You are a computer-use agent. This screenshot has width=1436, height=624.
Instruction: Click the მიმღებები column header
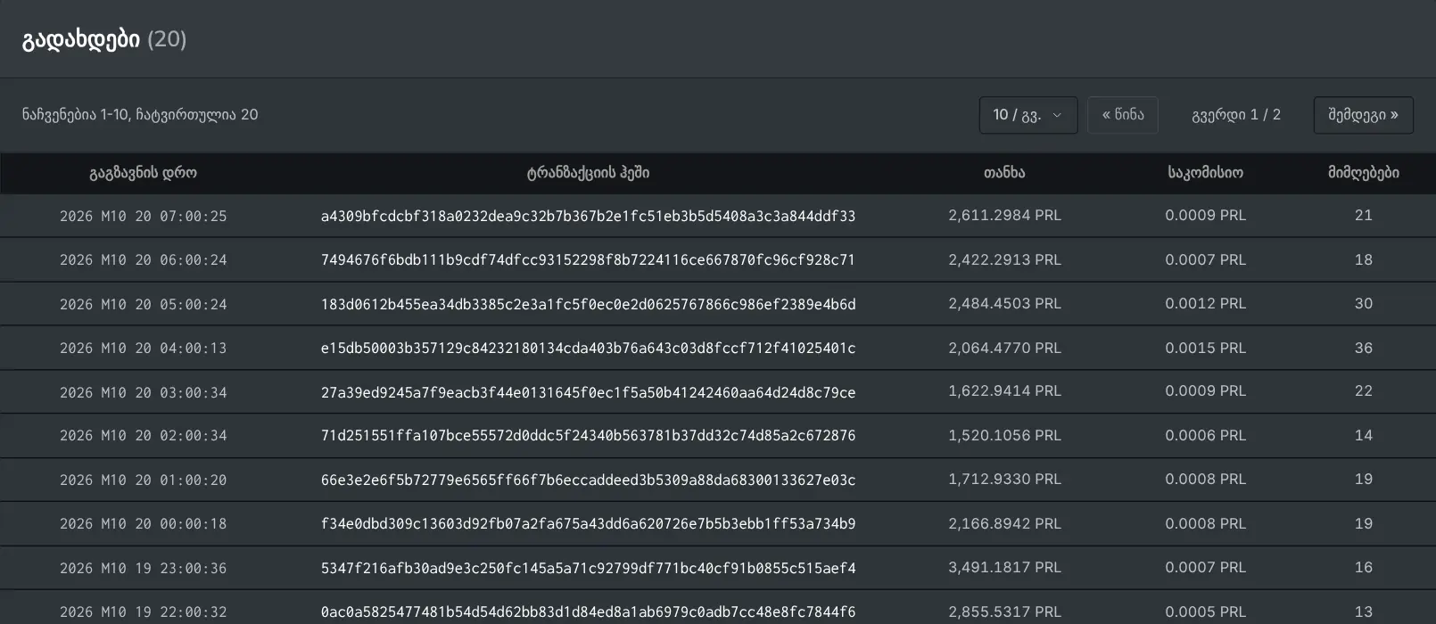coord(1363,173)
